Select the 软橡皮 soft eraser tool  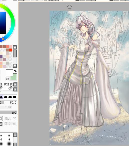pos(8,86)
